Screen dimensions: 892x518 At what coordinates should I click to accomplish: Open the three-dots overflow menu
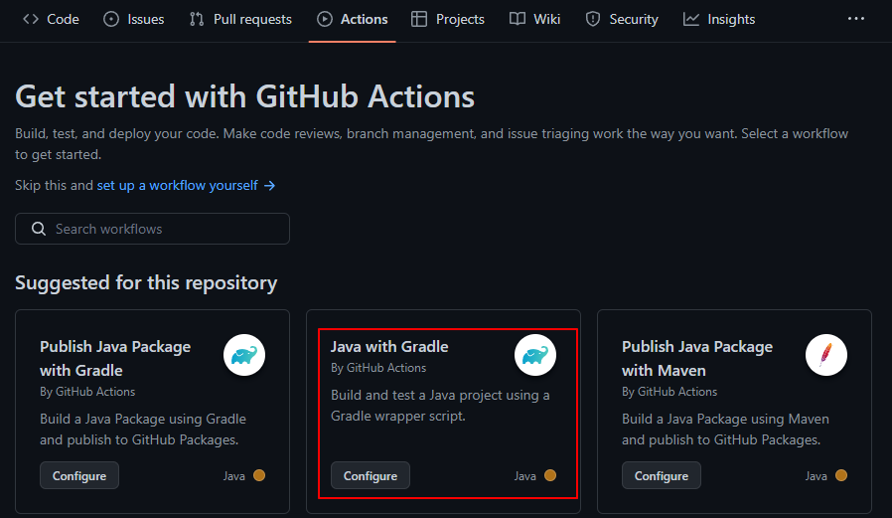click(855, 19)
